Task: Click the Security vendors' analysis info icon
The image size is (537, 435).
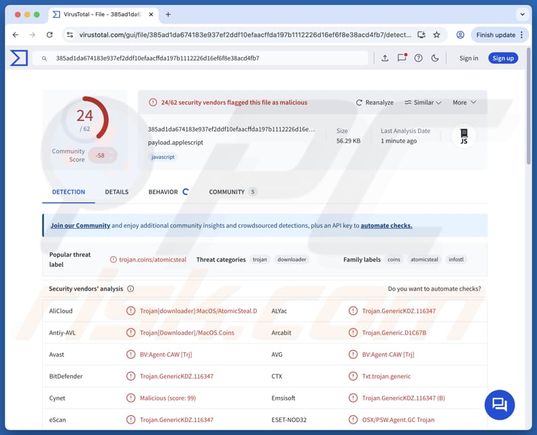Action: [x=131, y=288]
